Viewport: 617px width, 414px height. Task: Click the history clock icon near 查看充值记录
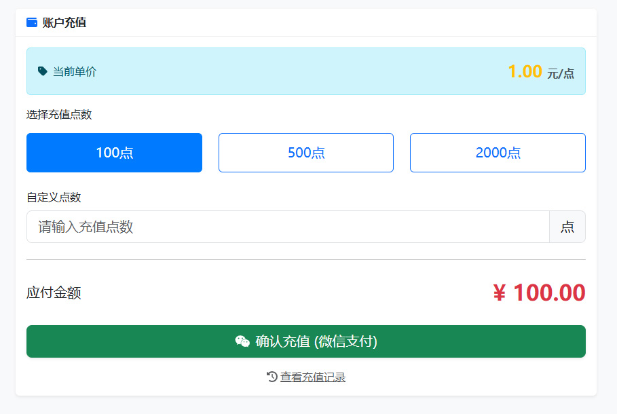(x=269, y=377)
